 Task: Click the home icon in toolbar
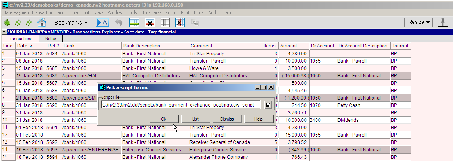[42, 23]
